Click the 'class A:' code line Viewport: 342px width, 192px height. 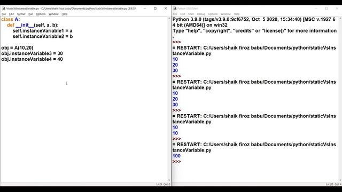(11, 19)
